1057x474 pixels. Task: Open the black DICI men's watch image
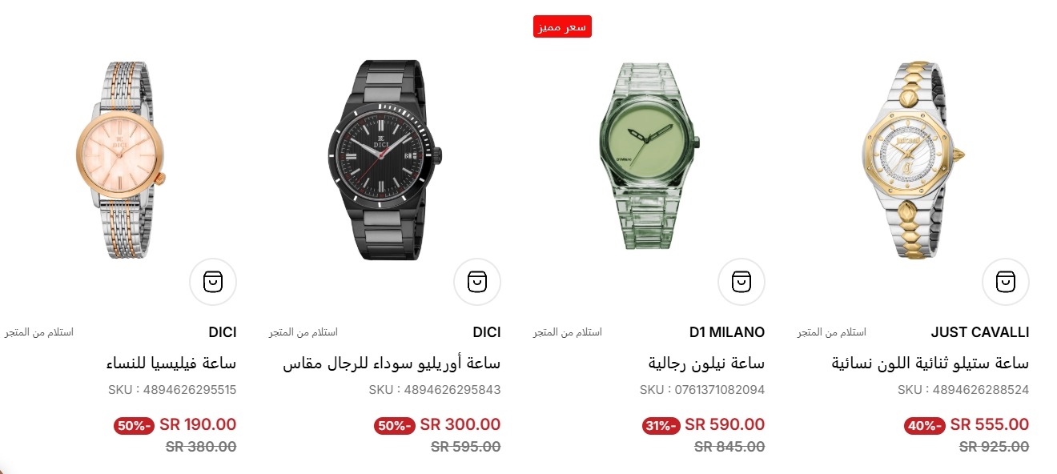[x=384, y=159]
